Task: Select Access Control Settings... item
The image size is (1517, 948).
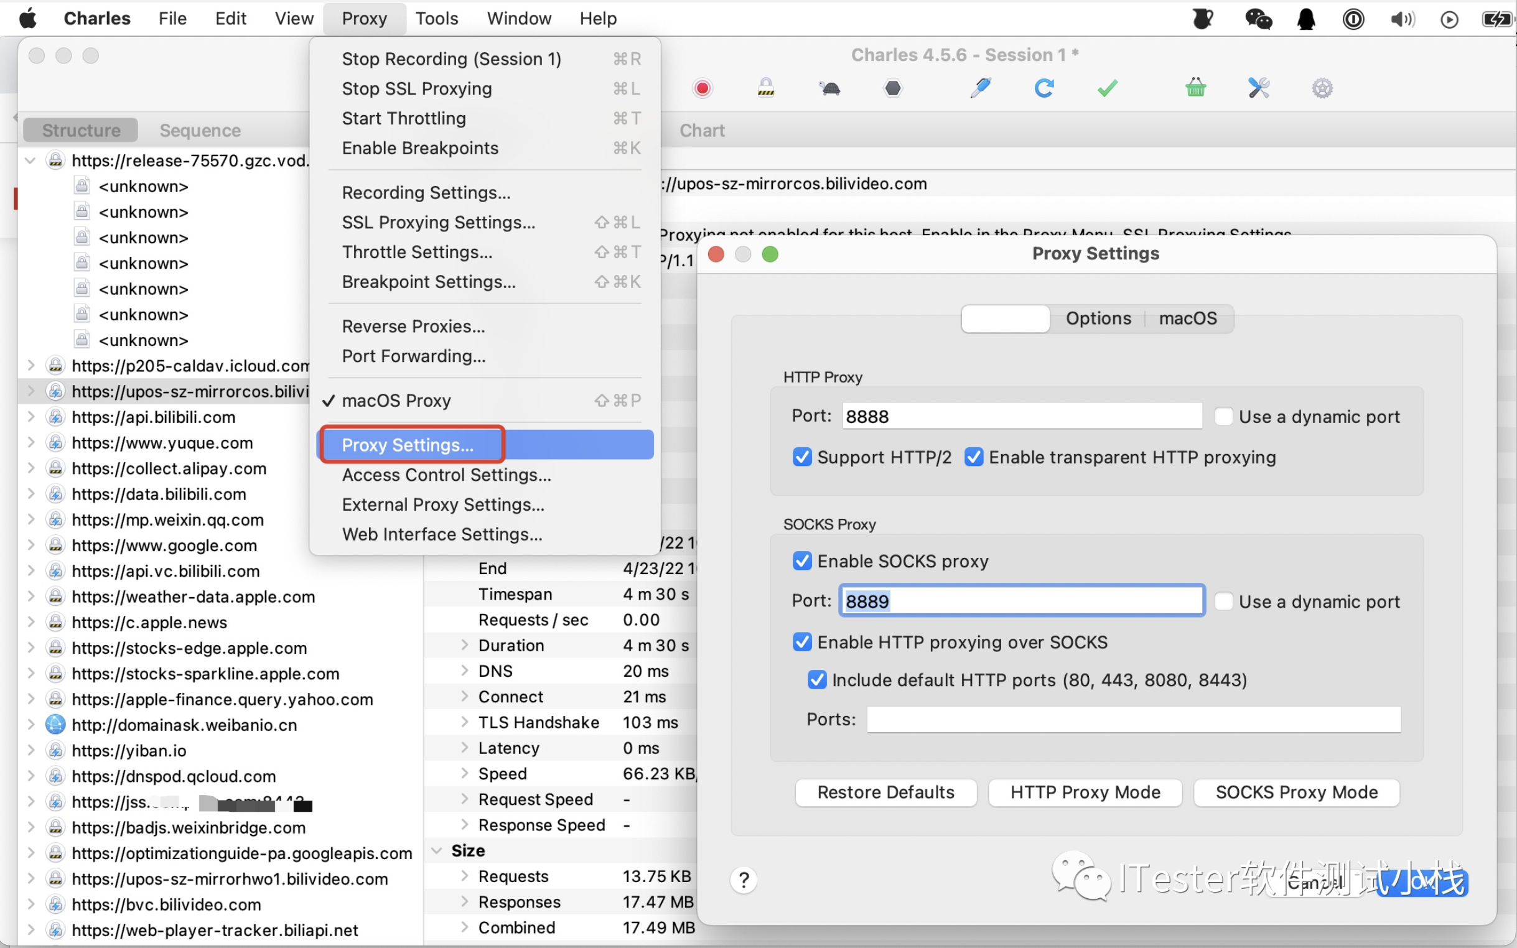Action: coord(485,475)
